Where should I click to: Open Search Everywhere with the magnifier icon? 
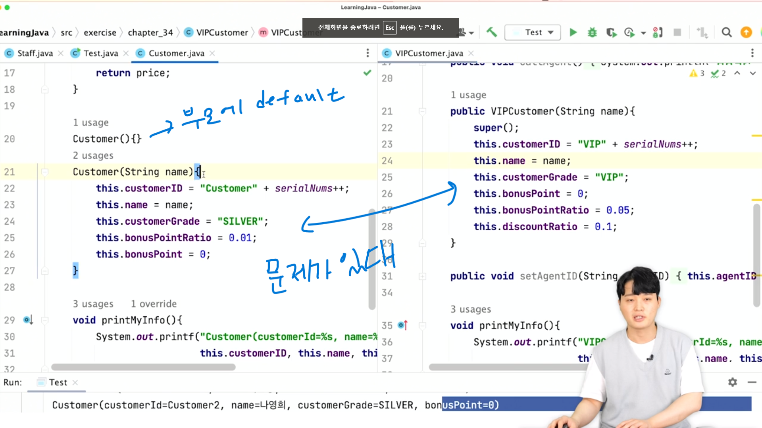pyautogui.click(x=726, y=32)
